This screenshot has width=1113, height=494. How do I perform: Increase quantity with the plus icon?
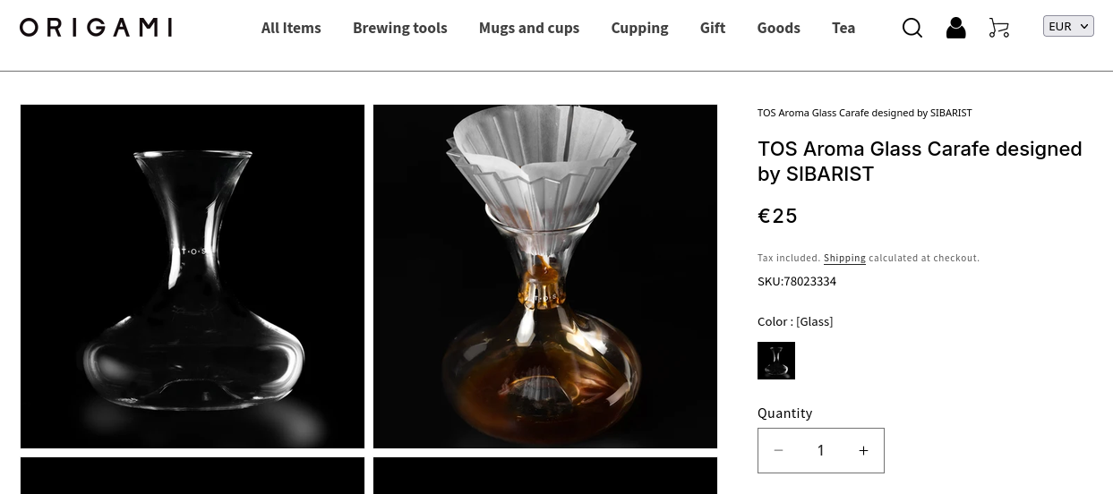863,450
